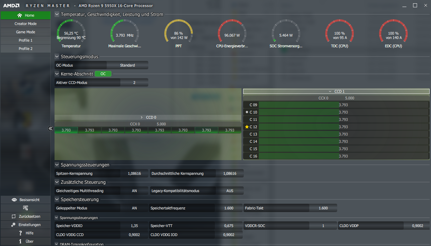Open Einstellungen via the gears icon
The image size is (431, 246).
[x=13, y=225]
